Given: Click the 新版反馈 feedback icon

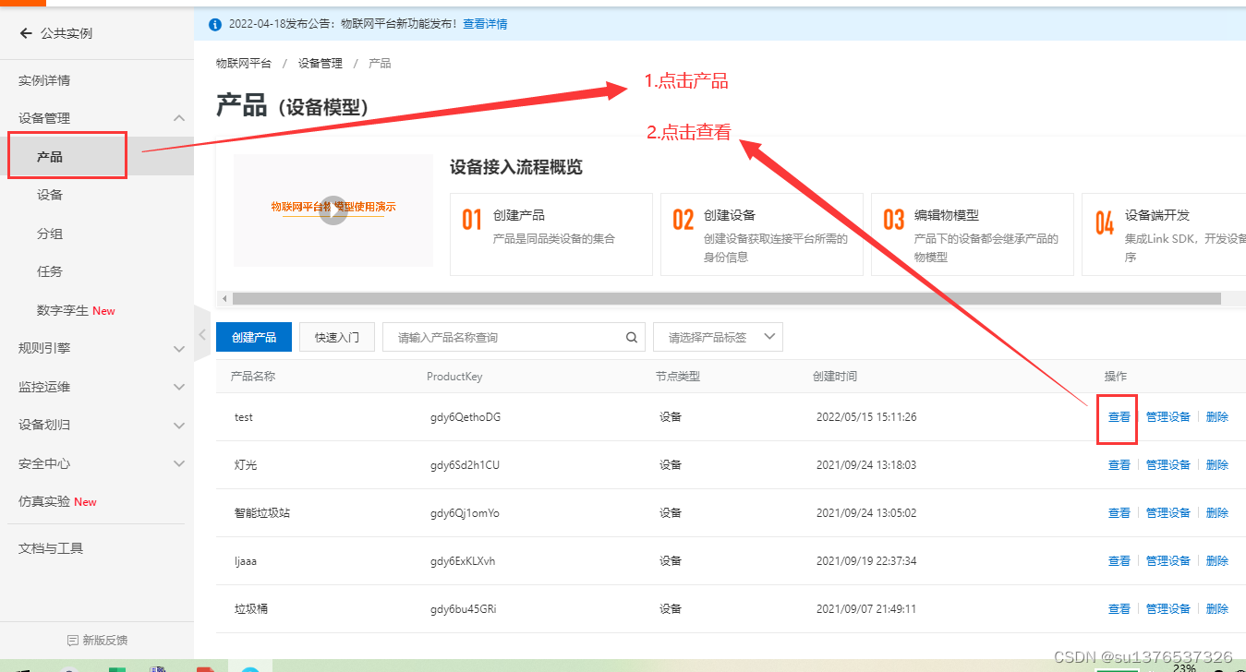Looking at the screenshot, I should (x=73, y=640).
